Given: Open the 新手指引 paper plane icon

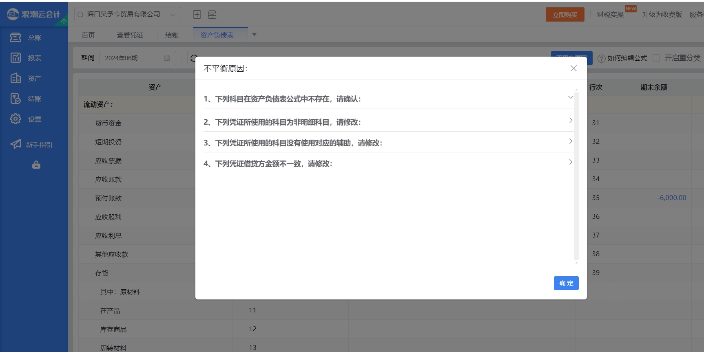Looking at the screenshot, I should coord(15,144).
